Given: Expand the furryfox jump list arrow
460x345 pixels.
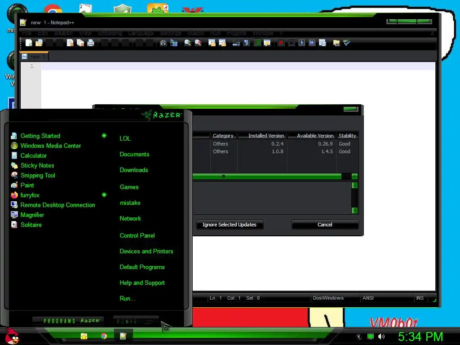Looking at the screenshot, I should coord(104,195).
